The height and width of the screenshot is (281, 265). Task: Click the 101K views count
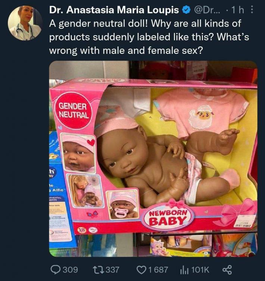[x=200, y=269]
